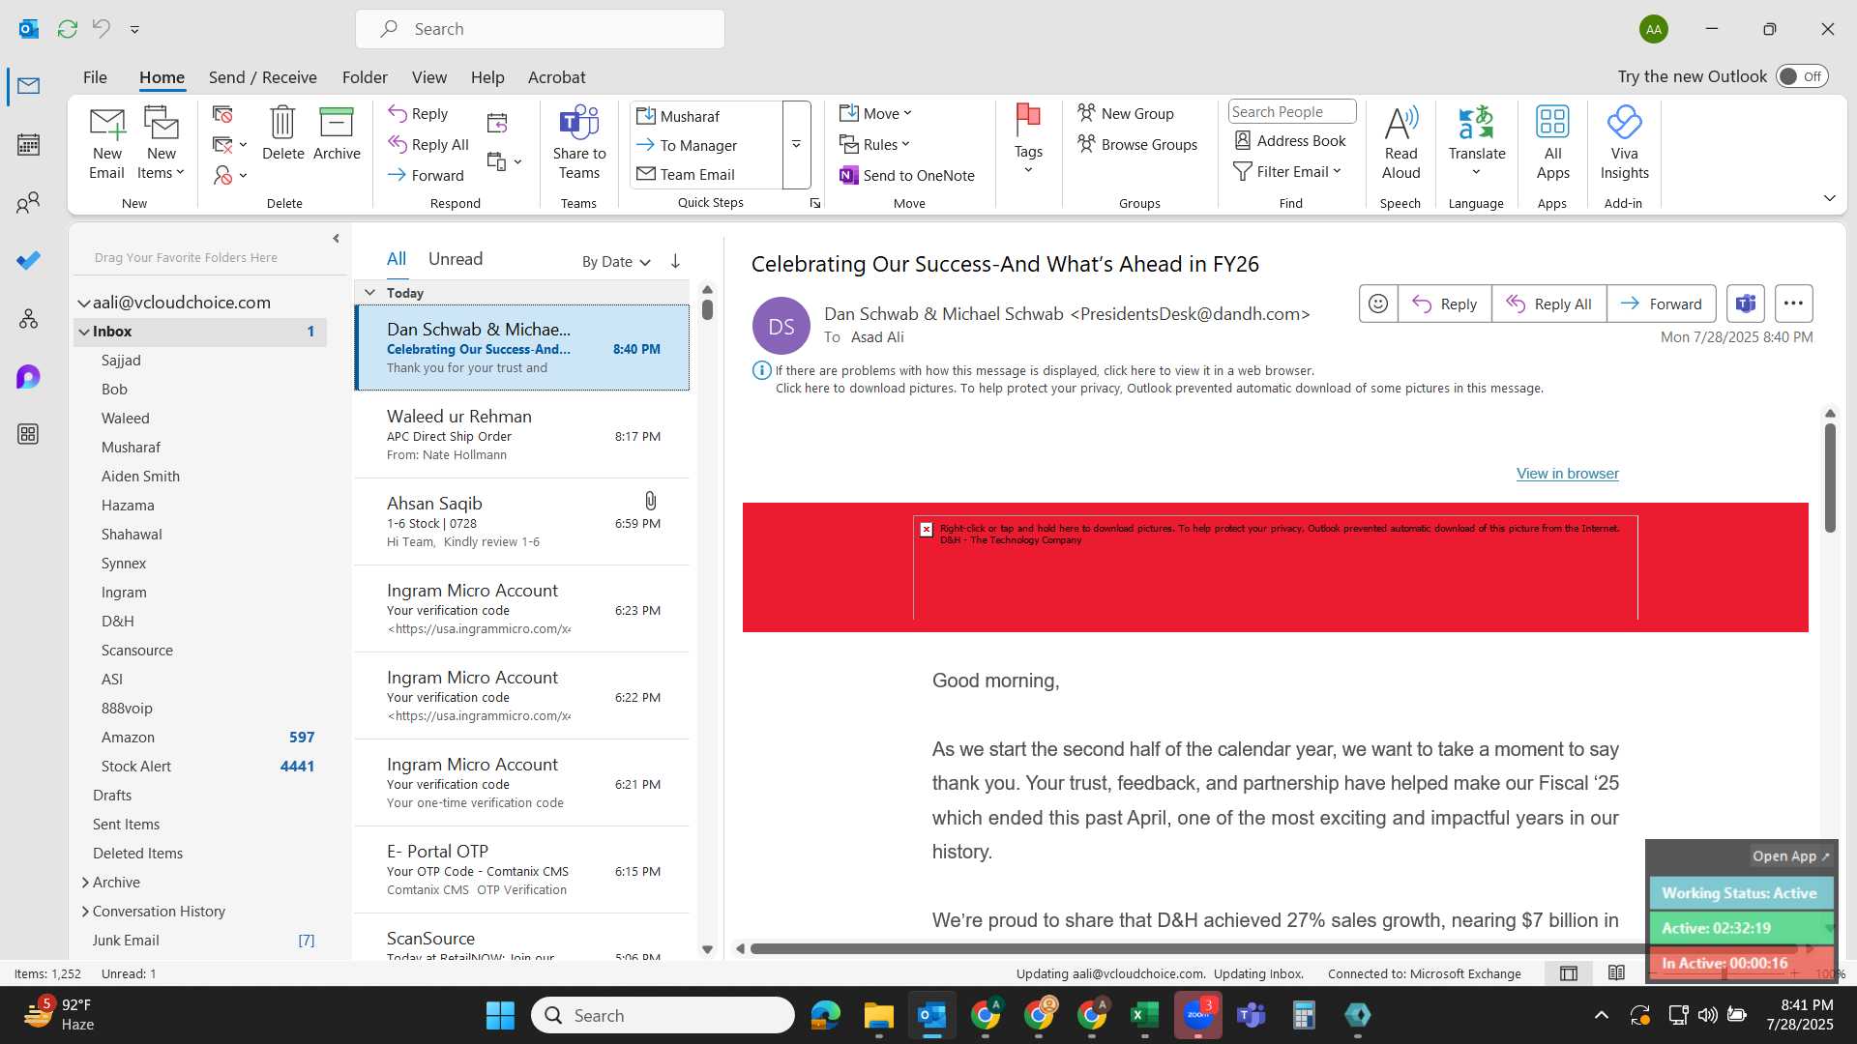Archive the selected email
The width and height of the screenshot is (1857, 1044).
click(337, 133)
